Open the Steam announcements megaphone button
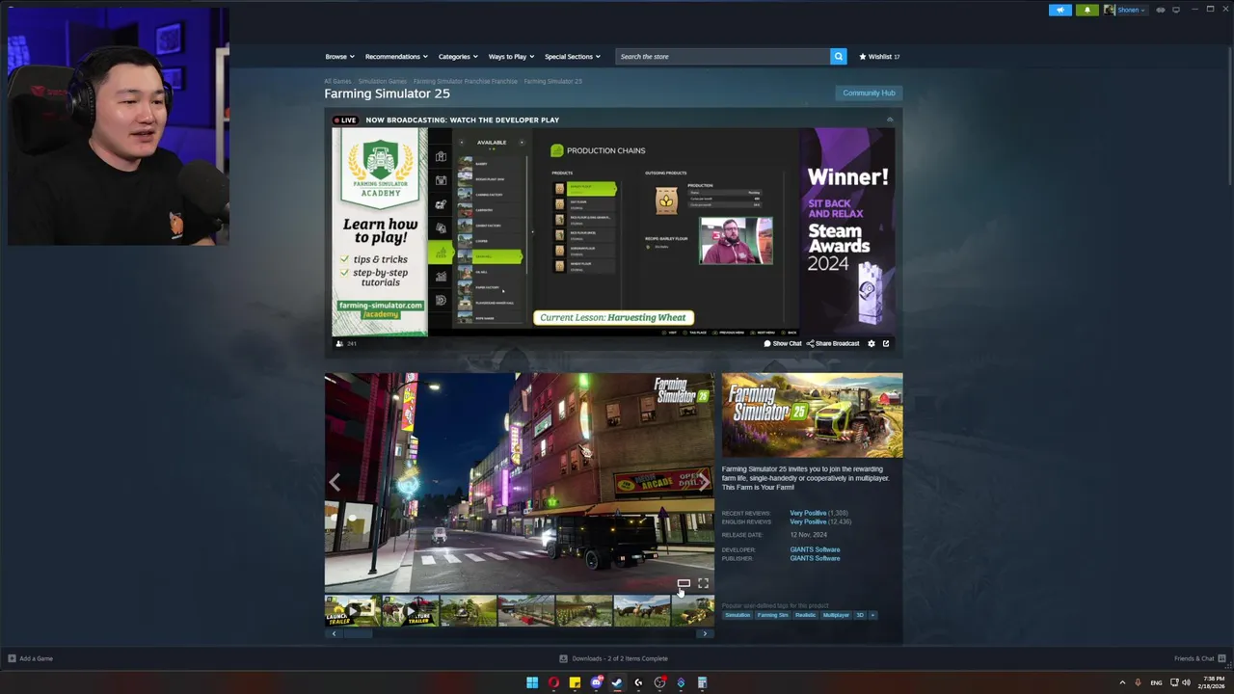 (x=1060, y=10)
